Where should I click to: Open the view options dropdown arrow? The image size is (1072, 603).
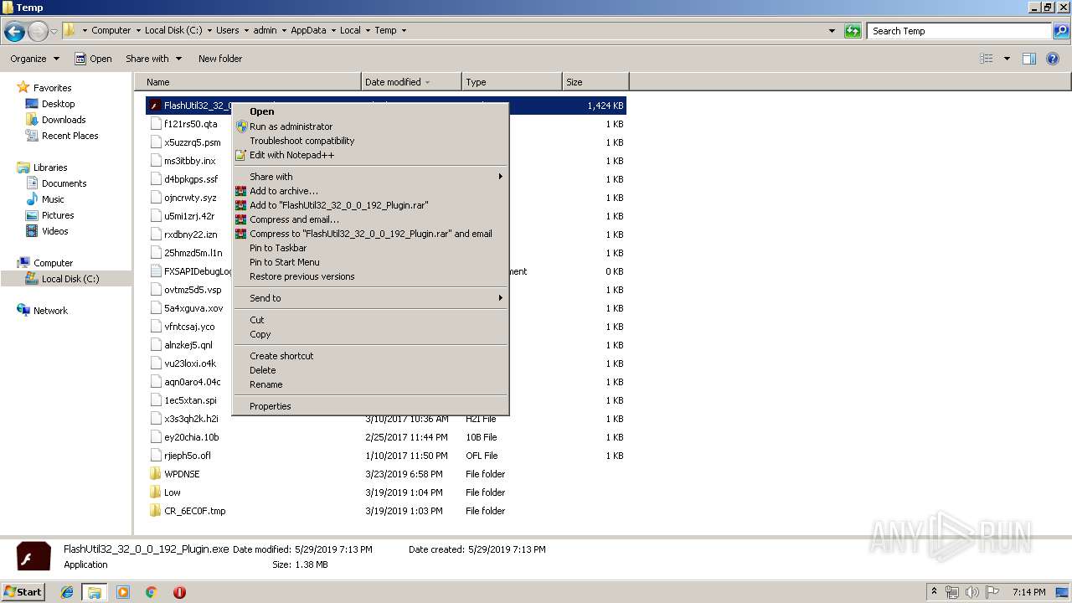pyautogui.click(x=1007, y=59)
